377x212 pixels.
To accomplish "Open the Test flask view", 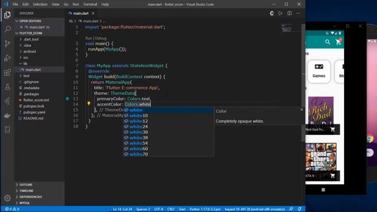I will 8,87.
